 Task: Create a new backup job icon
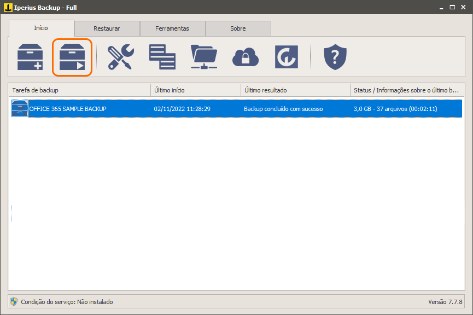click(30, 57)
